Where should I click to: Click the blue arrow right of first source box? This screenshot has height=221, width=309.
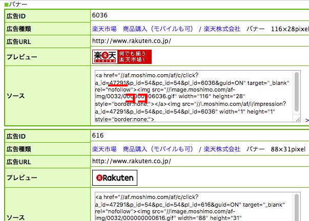point(306,120)
